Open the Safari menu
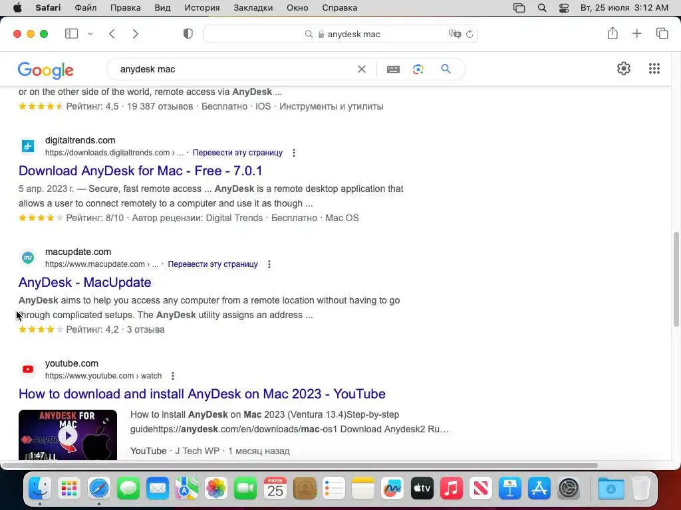The width and height of the screenshot is (681, 510). pyautogui.click(x=48, y=8)
